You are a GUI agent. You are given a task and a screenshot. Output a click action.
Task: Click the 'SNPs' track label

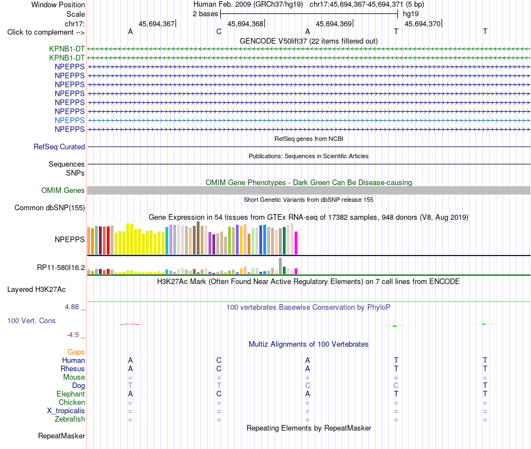coord(75,173)
